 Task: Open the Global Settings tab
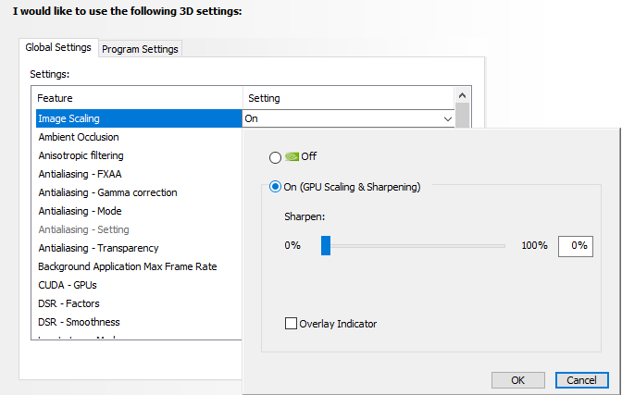(x=58, y=48)
